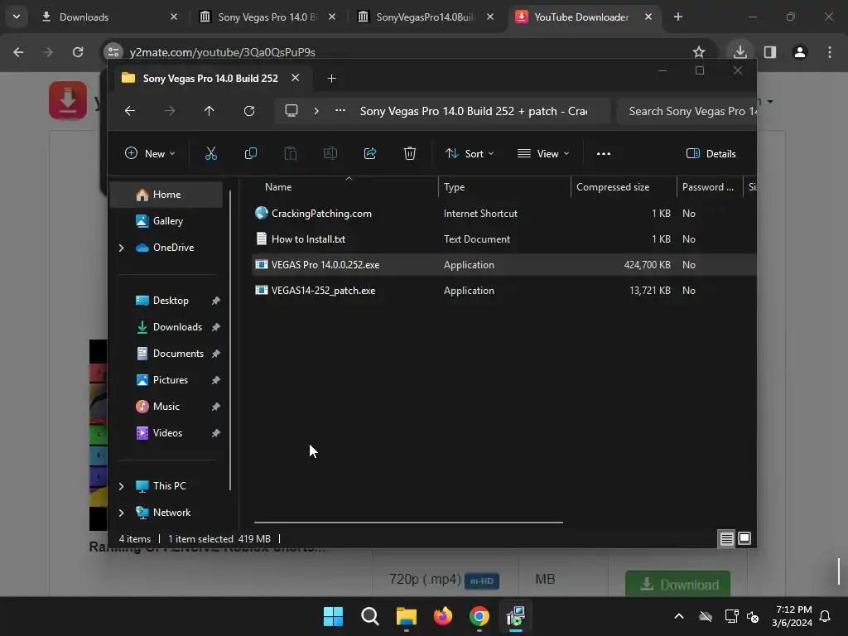The height and width of the screenshot is (636, 848).
Task: Switch to SonyVegasPro14.0Build Chrome tab
Action: pyautogui.click(x=426, y=17)
